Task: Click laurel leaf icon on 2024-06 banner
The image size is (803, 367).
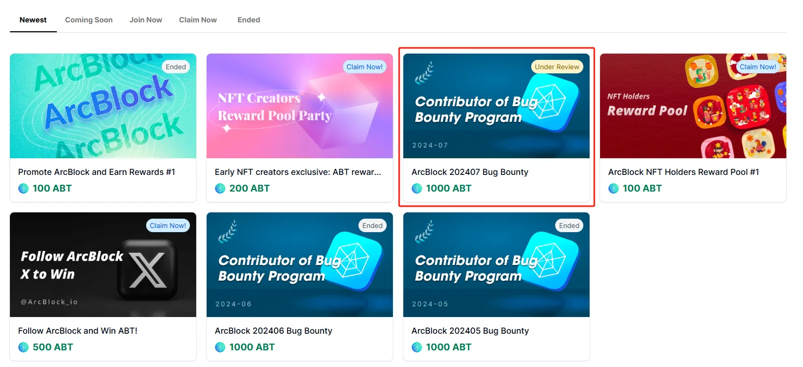Action: (x=227, y=232)
